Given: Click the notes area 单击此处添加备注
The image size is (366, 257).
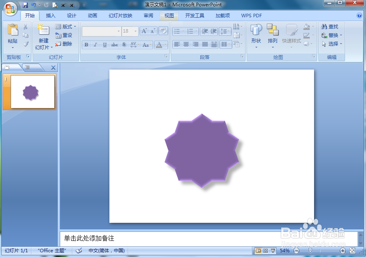Looking at the screenshot, I should coord(89,238).
